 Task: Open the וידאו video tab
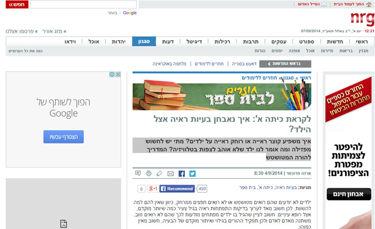[70, 41]
